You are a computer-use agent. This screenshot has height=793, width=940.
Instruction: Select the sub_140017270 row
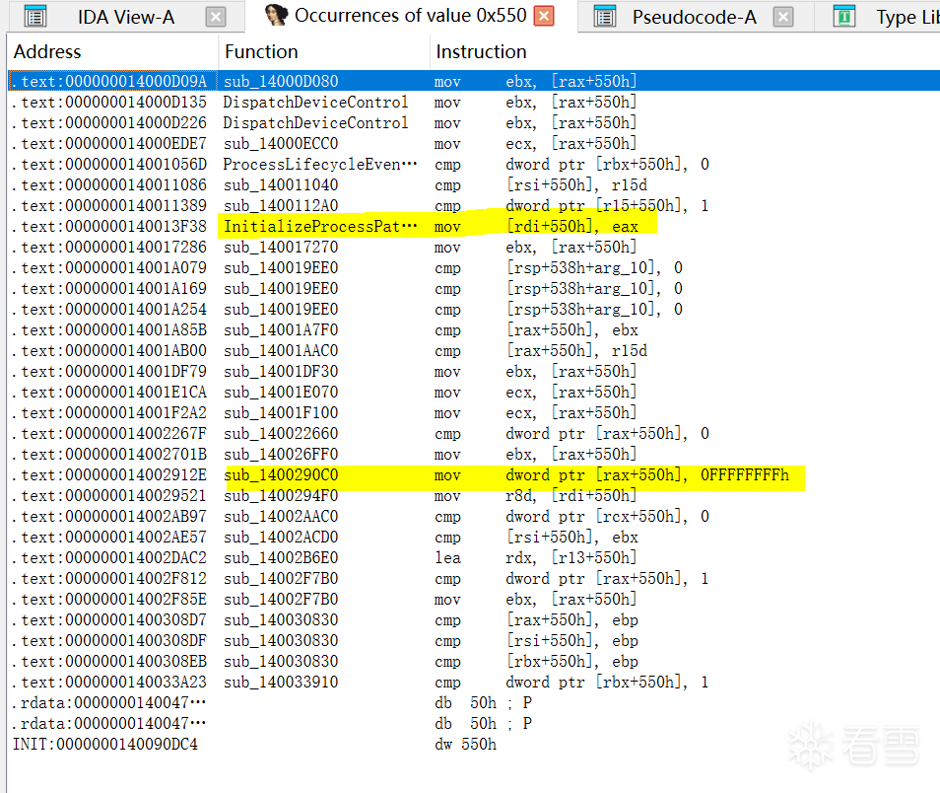[474, 247]
